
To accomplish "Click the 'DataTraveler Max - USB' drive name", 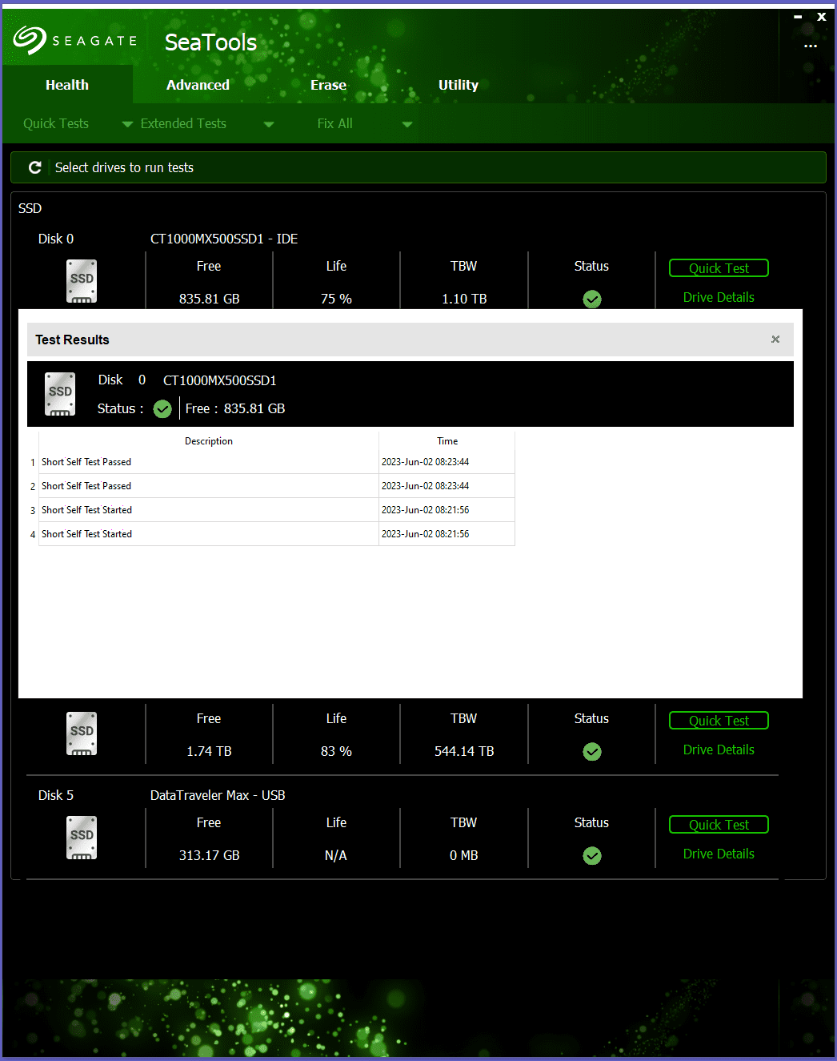I will (x=218, y=795).
